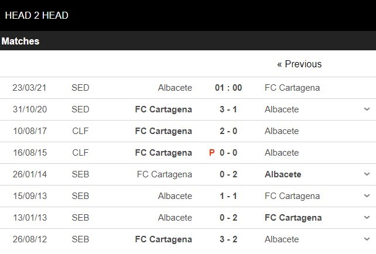
Task: Open the 2 - 0 score on 10/08/17
Action: (x=228, y=131)
